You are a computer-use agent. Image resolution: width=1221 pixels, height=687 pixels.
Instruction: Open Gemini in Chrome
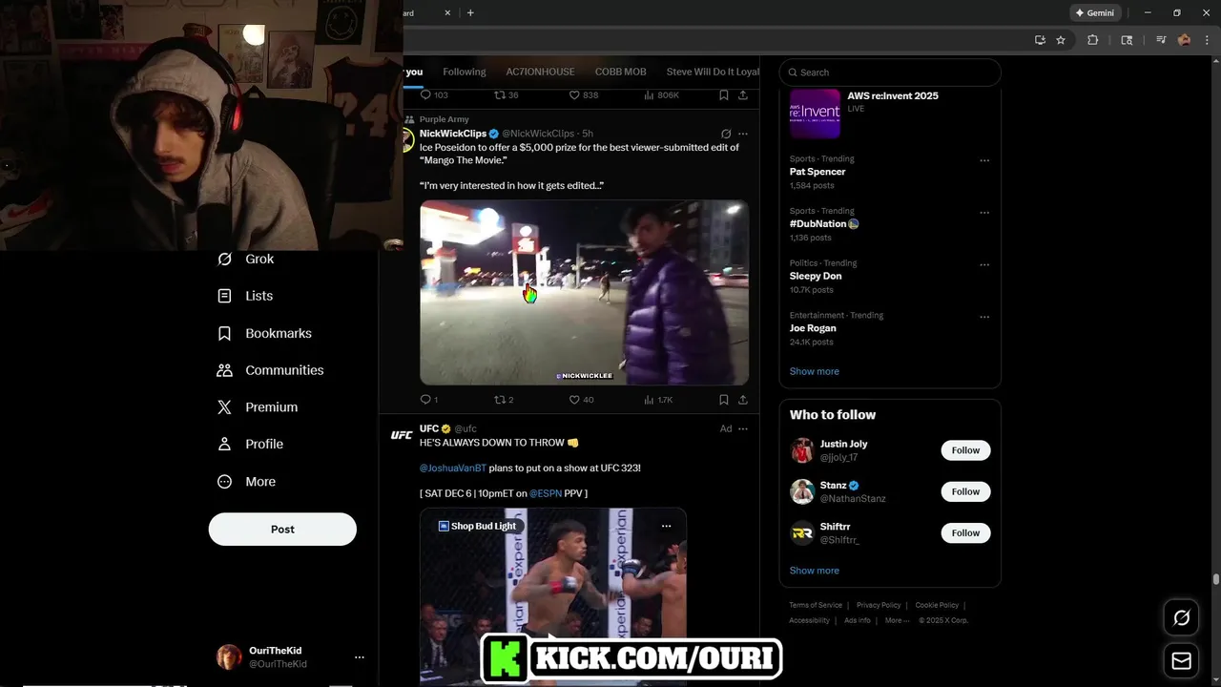click(1095, 13)
